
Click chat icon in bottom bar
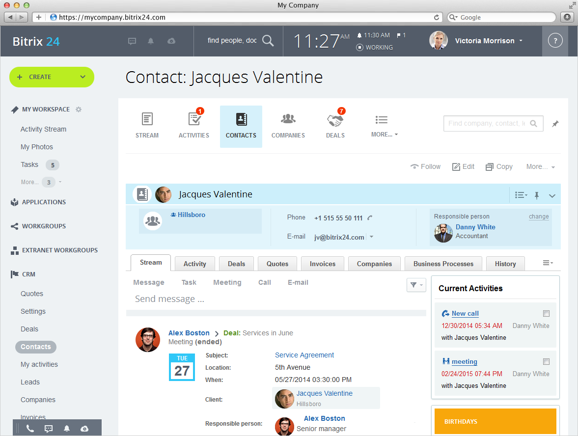tap(49, 428)
